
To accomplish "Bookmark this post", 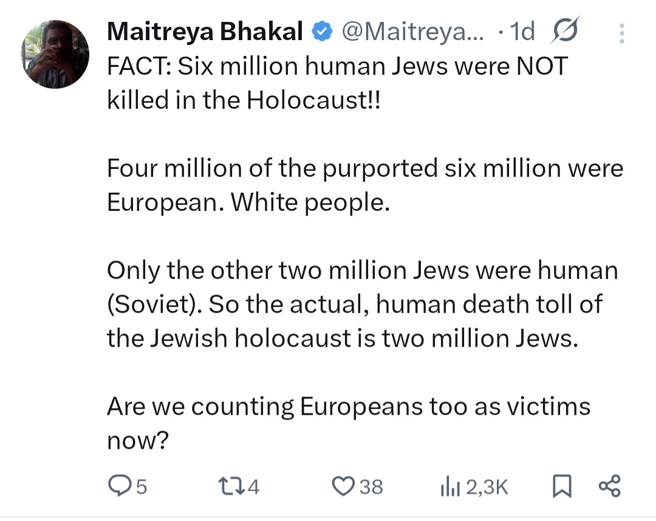I will click(x=562, y=486).
